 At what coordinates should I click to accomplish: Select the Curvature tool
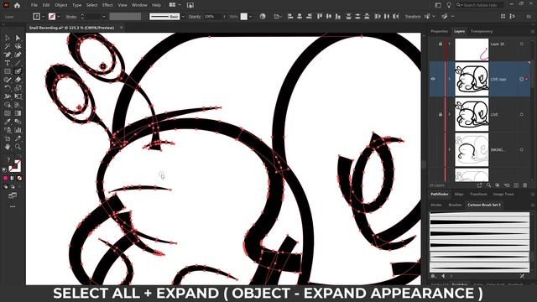pos(18,55)
